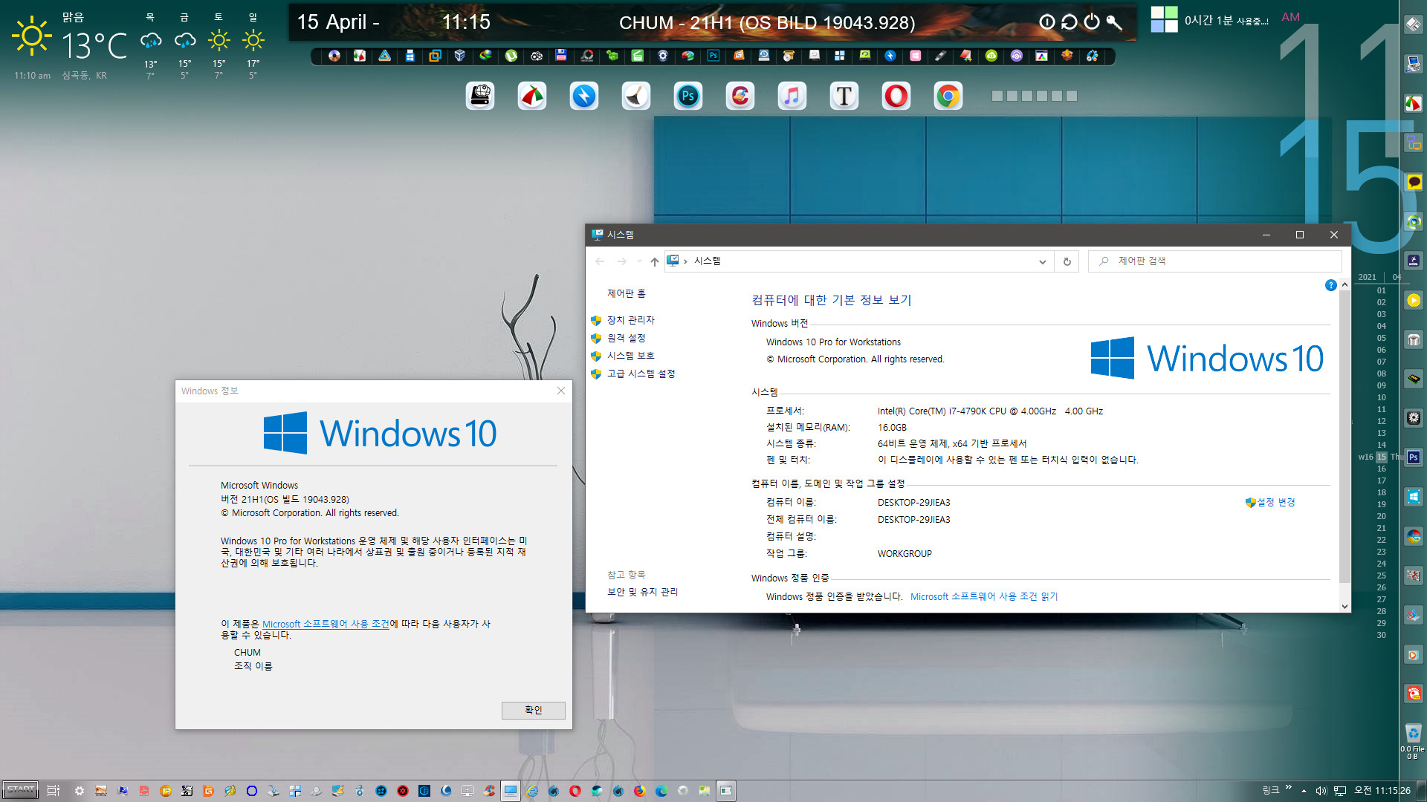Click the power shutdown icon in header
The height and width of the screenshot is (802, 1427).
pyautogui.click(x=1091, y=22)
